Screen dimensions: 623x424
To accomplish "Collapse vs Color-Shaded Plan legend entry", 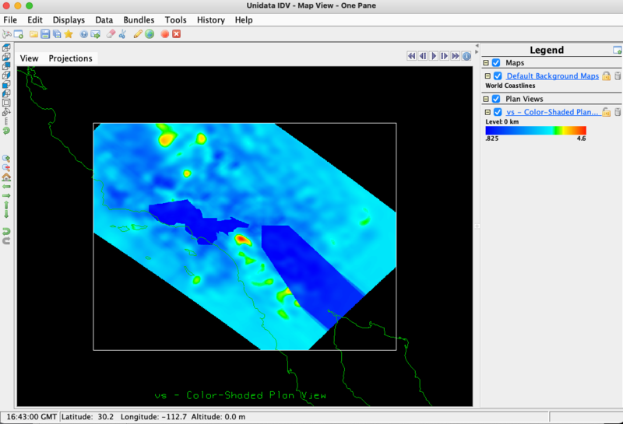I will coord(487,112).
